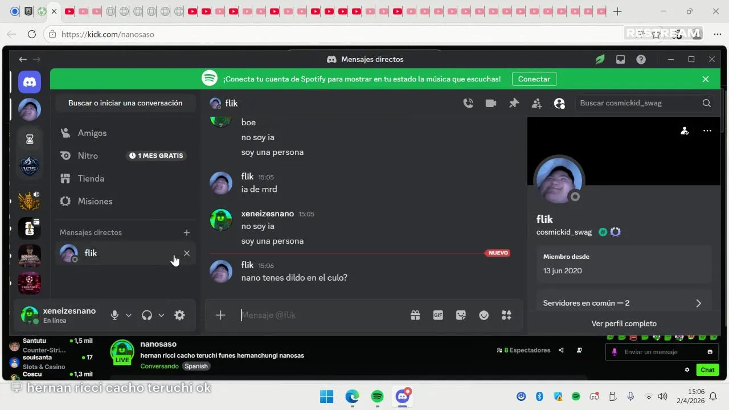The image size is (729, 410).
Task: Click the plus attachment button
Action: click(x=220, y=315)
